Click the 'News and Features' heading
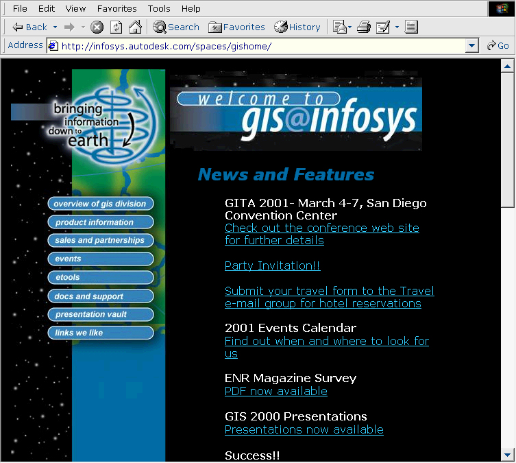The width and height of the screenshot is (516, 463). click(x=286, y=174)
